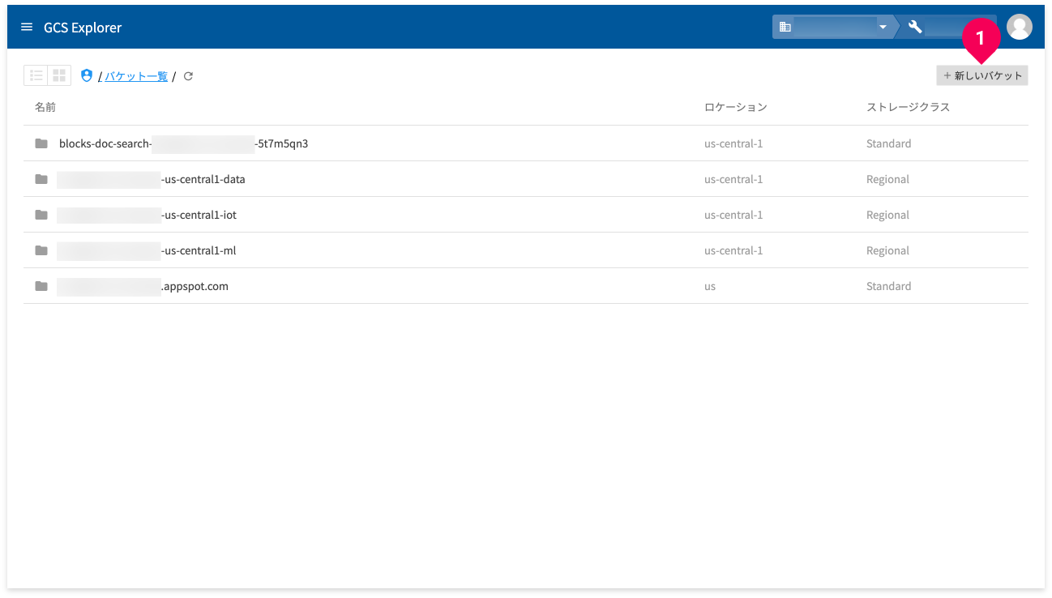The height and width of the screenshot is (598, 1052).
Task: Click the ストレージクラス column header
Action: pyautogui.click(x=908, y=107)
